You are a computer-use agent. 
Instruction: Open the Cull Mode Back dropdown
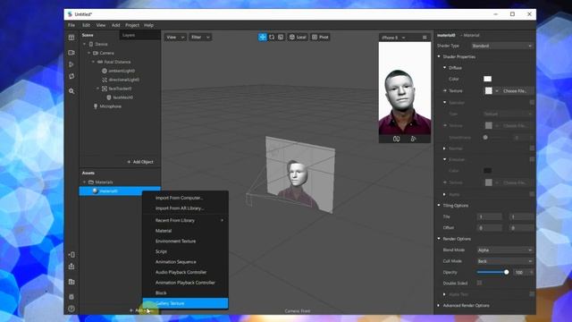pyautogui.click(x=505, y=261)
